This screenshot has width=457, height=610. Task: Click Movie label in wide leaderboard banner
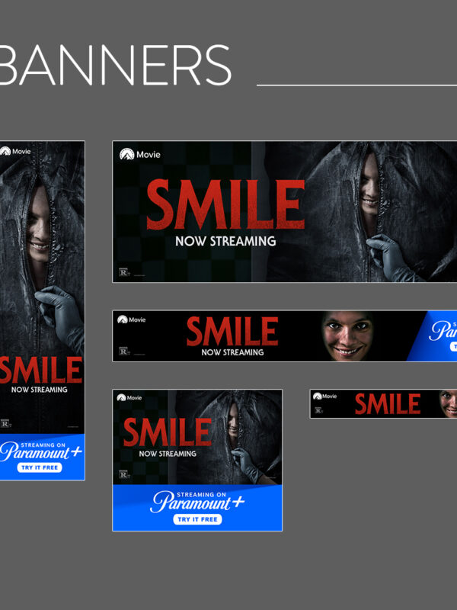coord(137,319)
